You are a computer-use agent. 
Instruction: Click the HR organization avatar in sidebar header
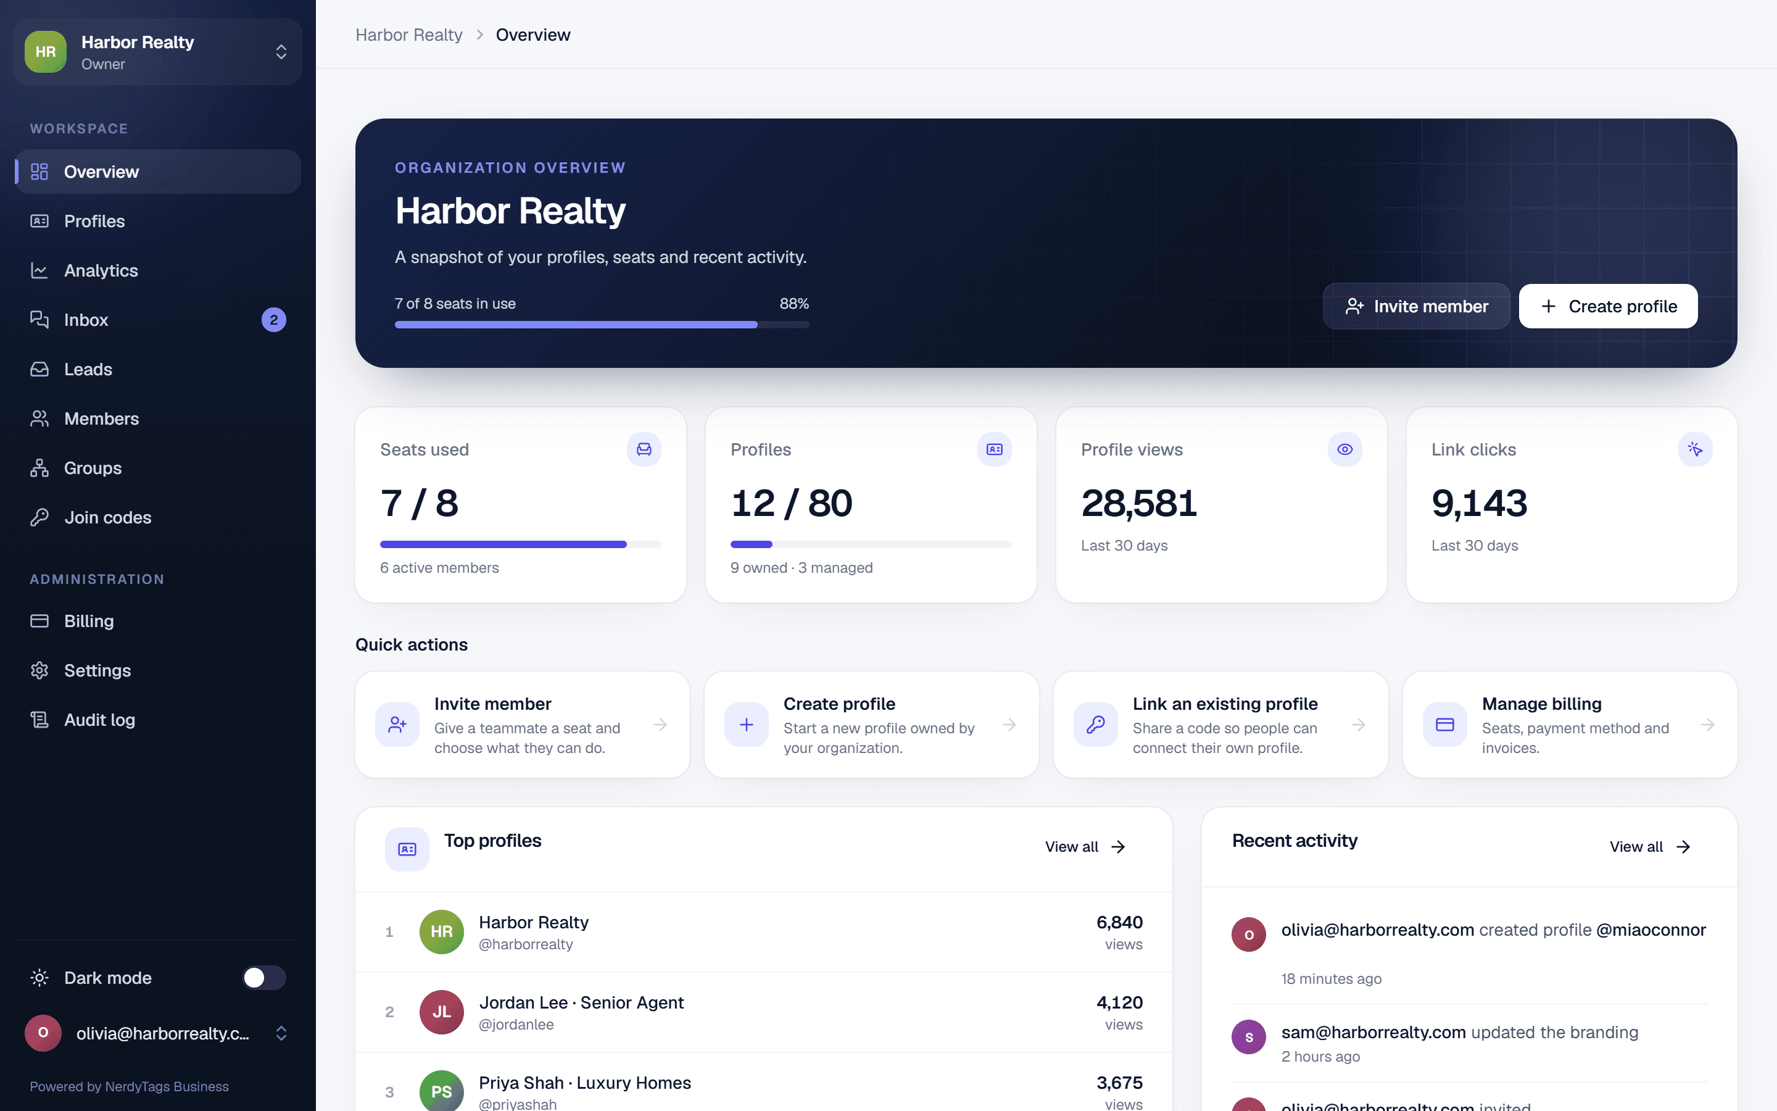point(46,51)
